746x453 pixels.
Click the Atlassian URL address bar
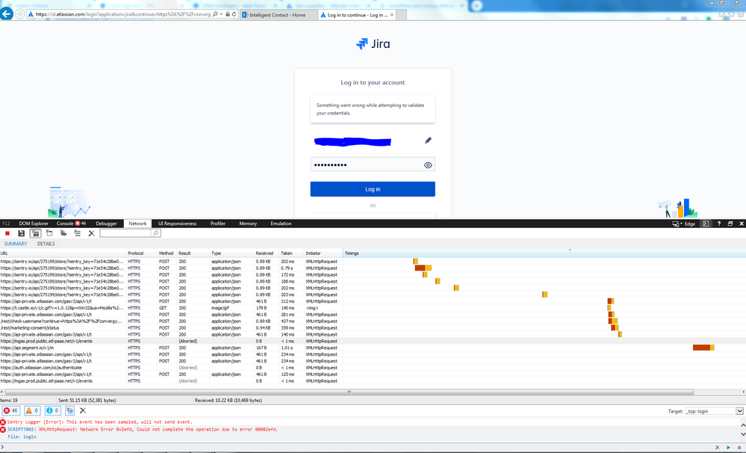click(122, 14)
